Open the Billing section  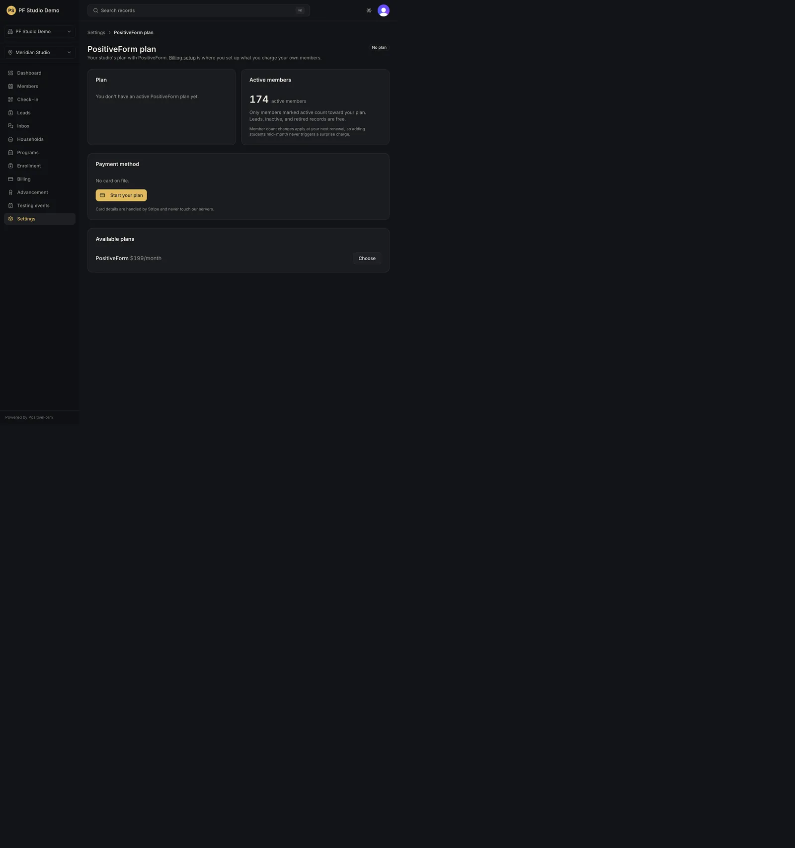[40, 179]
